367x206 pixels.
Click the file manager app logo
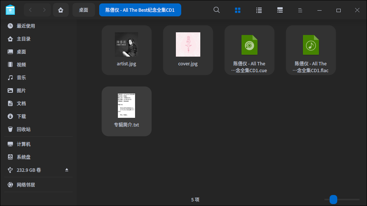[10, 10]
